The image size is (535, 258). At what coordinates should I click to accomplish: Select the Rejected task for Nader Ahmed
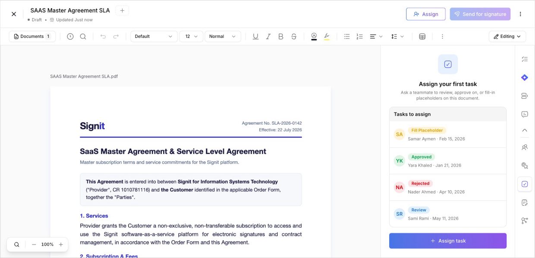448,187
